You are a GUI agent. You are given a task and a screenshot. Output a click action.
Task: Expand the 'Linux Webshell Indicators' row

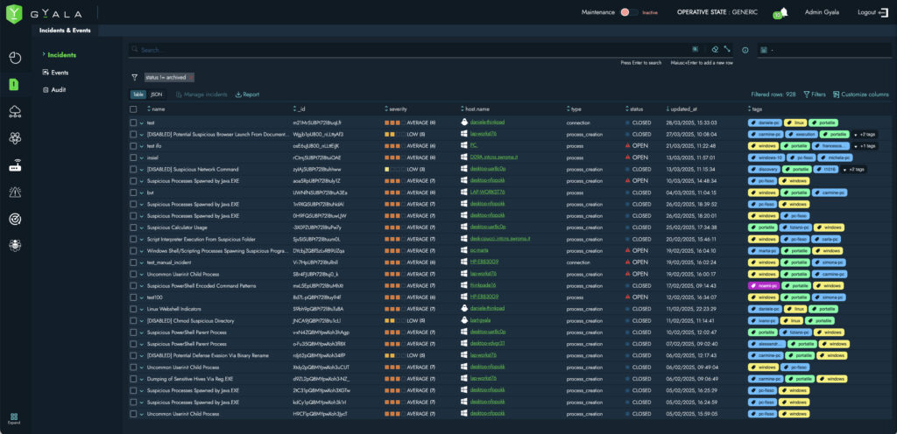coord(141,309)
